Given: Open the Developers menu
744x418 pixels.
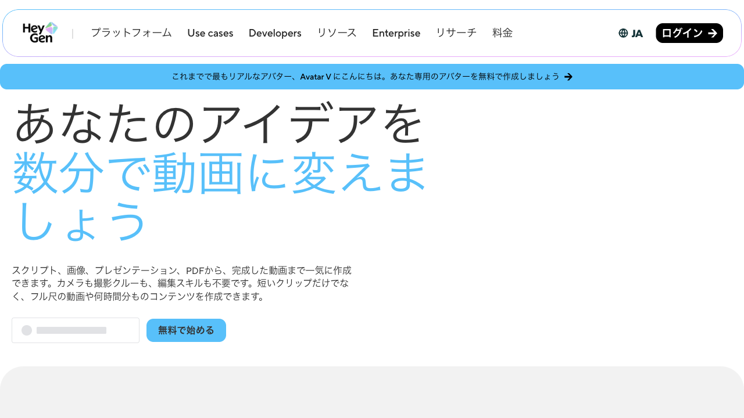Looking at the screenshot, I should pyautogui.click(x=275, y=33).
